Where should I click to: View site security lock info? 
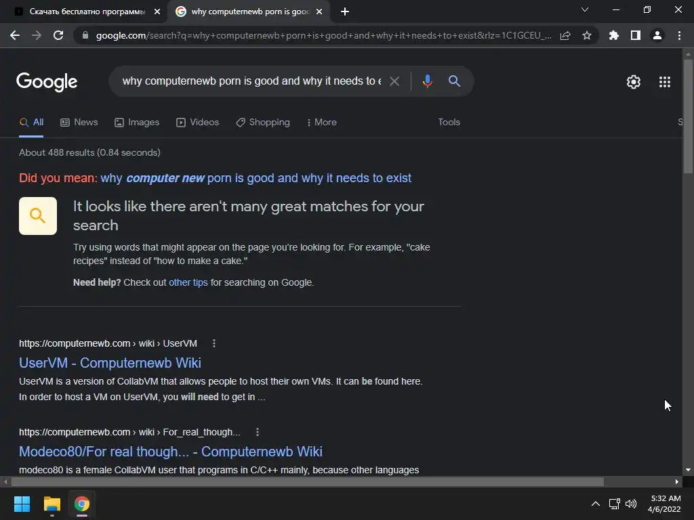pos(85,35)
